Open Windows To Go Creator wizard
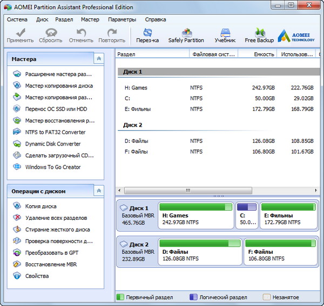 click(x=53, y=167)
